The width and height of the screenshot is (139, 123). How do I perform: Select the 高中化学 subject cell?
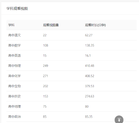(x=15, y=76)
